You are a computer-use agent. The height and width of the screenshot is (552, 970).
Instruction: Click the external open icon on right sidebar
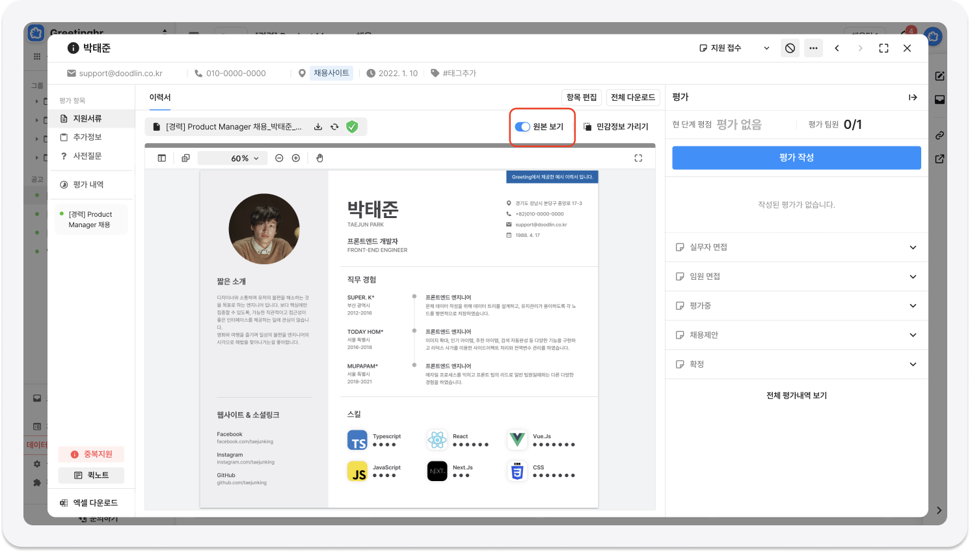(939, 159)
